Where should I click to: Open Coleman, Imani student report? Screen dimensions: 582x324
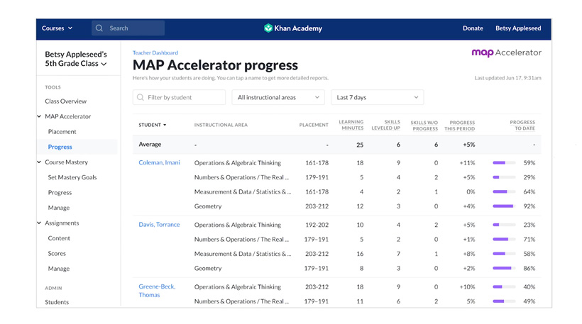(159, 162)
